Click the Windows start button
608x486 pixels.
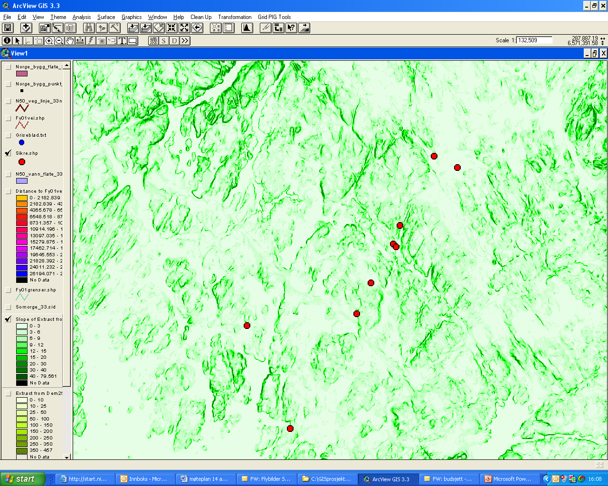[x=23, y=479]
